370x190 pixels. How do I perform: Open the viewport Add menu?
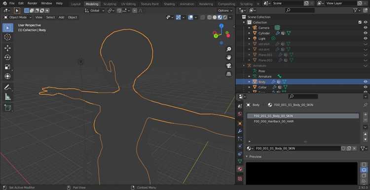(61, 17)
